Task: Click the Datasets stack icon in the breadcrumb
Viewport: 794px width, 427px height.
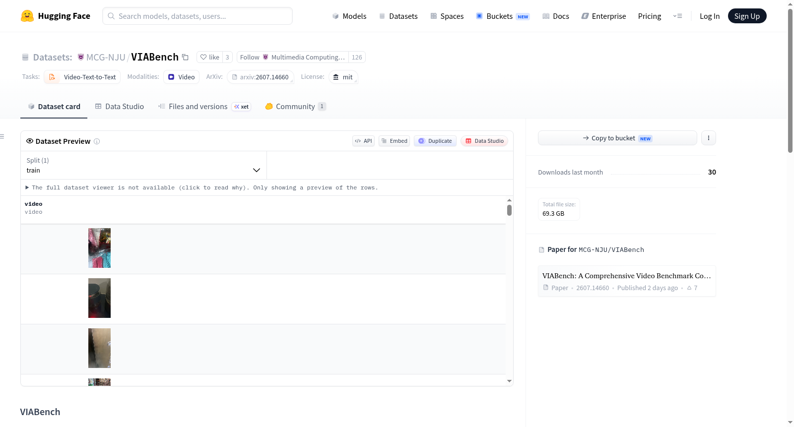Action: (25, 58)
